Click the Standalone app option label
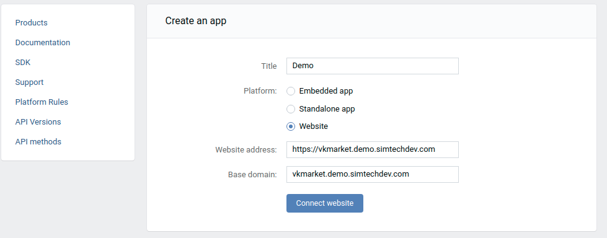This screenshot has width=607, height=238. (x=327, y=109)
